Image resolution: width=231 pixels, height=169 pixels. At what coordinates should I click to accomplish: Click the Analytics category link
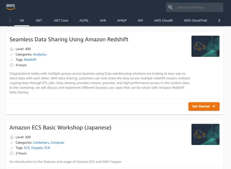coord(40,55)
